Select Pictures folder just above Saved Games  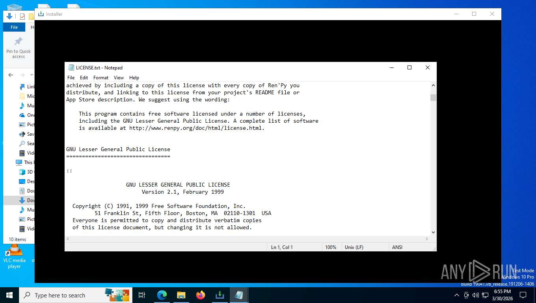tap(27, 125)
